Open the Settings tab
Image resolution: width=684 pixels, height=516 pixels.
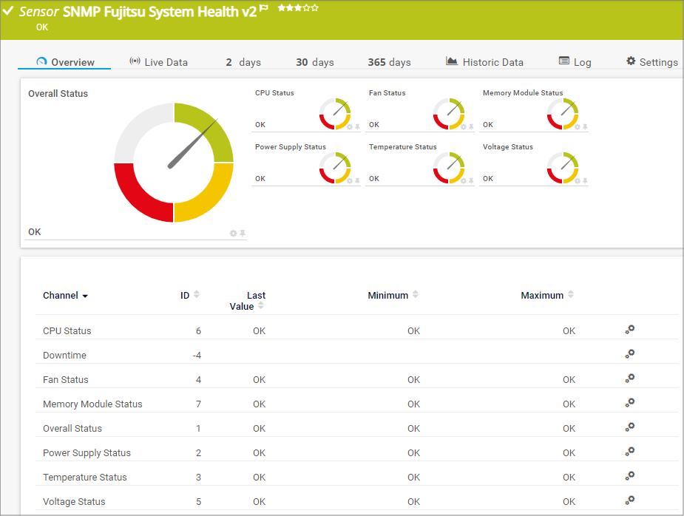651,62
